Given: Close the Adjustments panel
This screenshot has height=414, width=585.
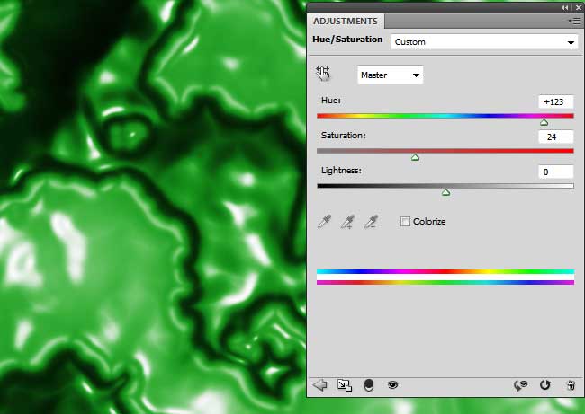Looking at the screenshot, I should pyautogui.click(x=578, y=7).
